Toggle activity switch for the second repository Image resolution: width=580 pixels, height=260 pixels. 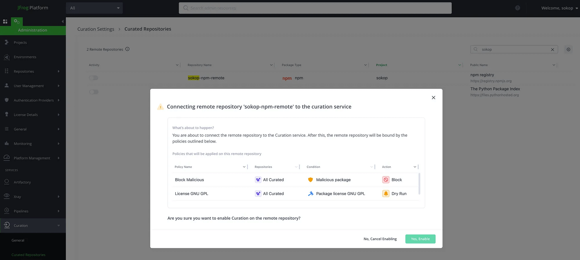tap(93, 92)
